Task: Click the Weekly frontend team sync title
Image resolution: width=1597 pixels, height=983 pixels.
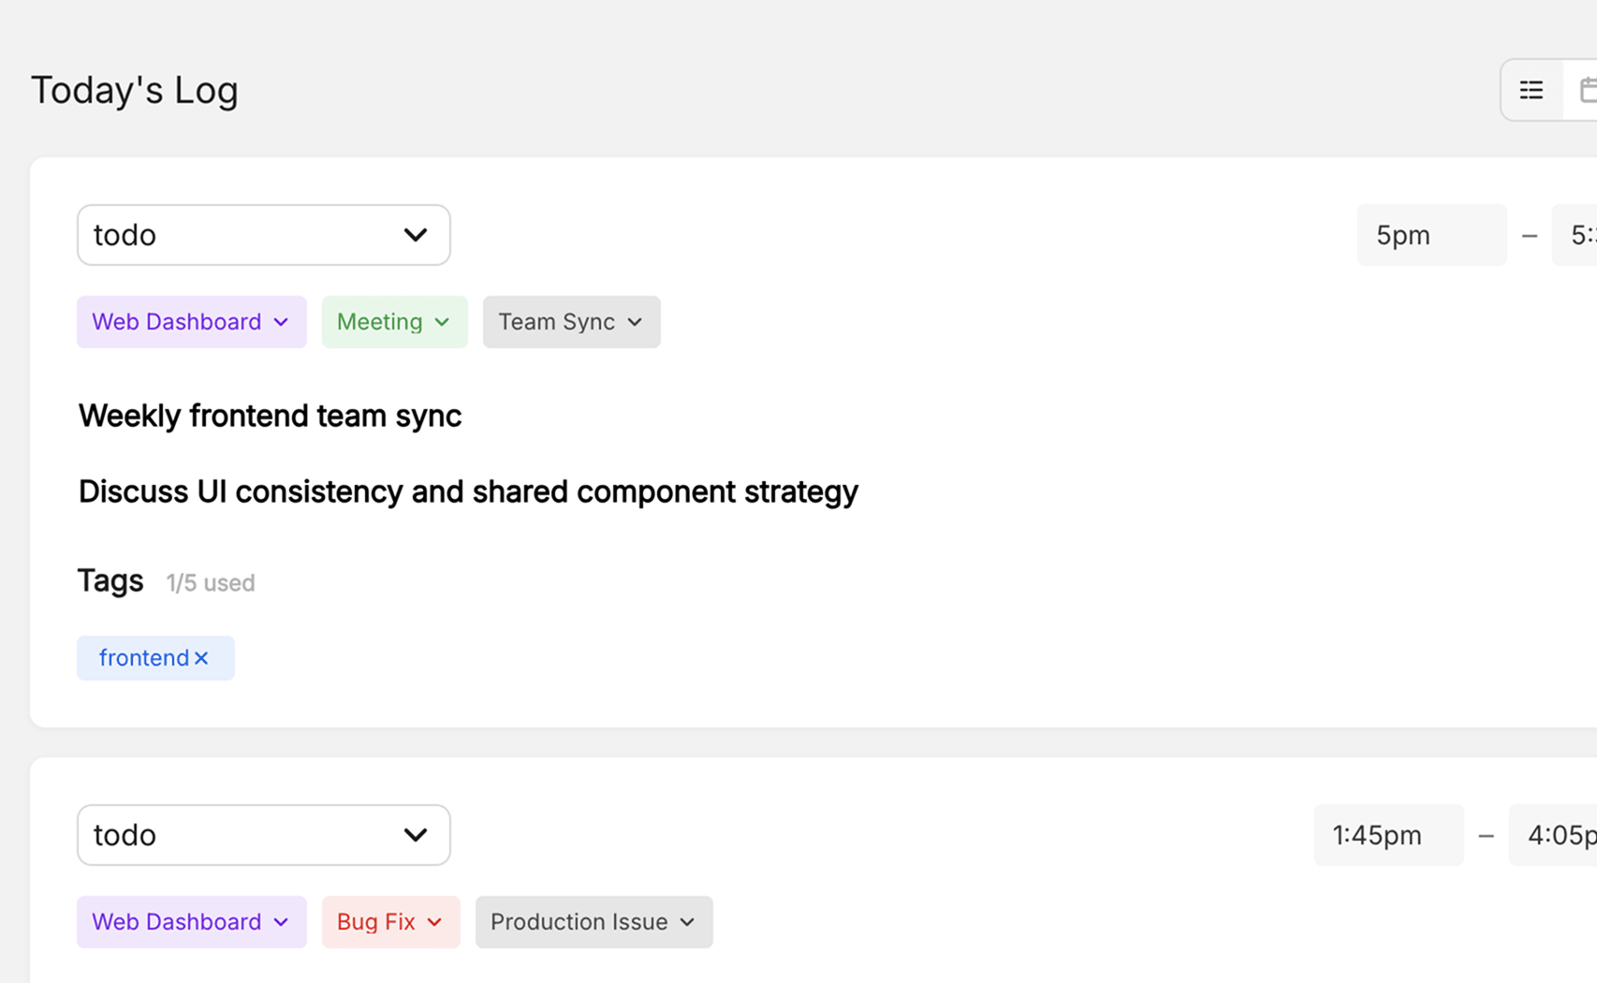Action: click(270, 416)
